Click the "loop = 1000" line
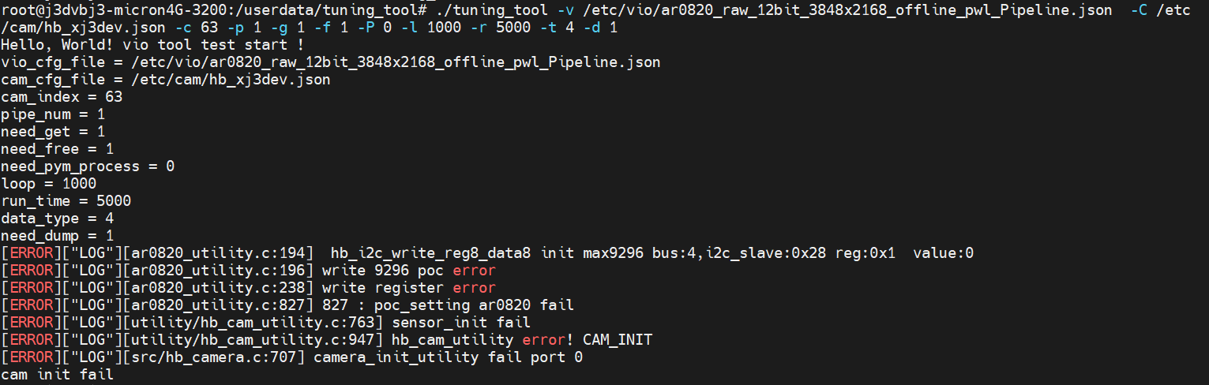 [x=48, y=184]
